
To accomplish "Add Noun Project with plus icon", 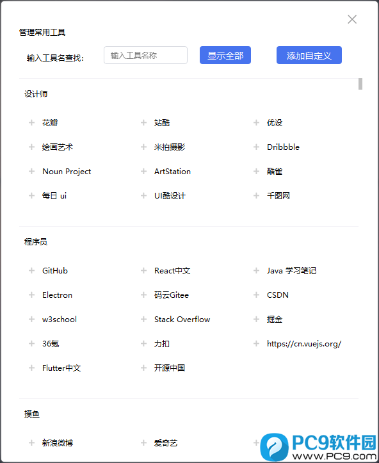I will [x=31, y=171].
